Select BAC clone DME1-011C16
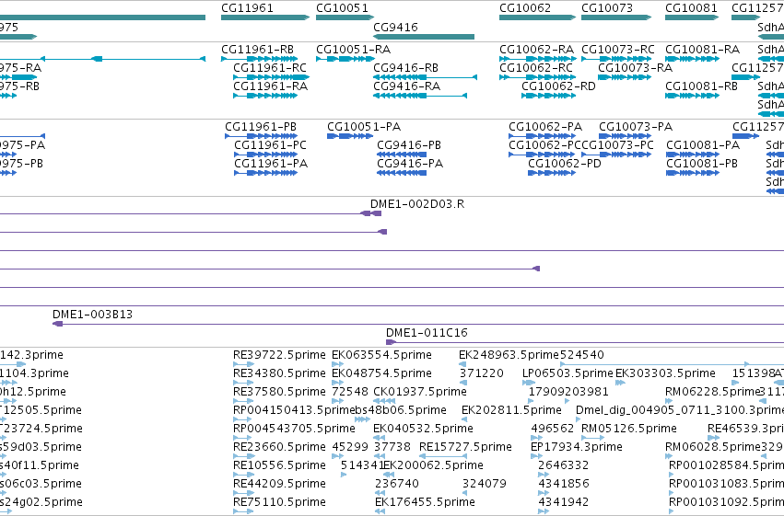 pos(427,333)
